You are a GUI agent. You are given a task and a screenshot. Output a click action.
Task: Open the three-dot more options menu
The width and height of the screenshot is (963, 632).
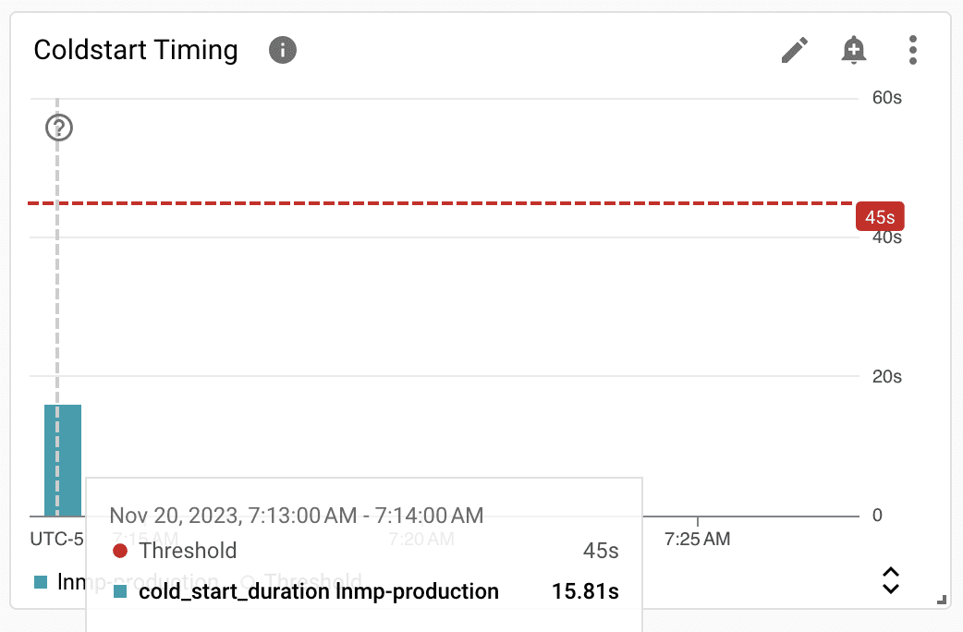[x=913, y=50]
